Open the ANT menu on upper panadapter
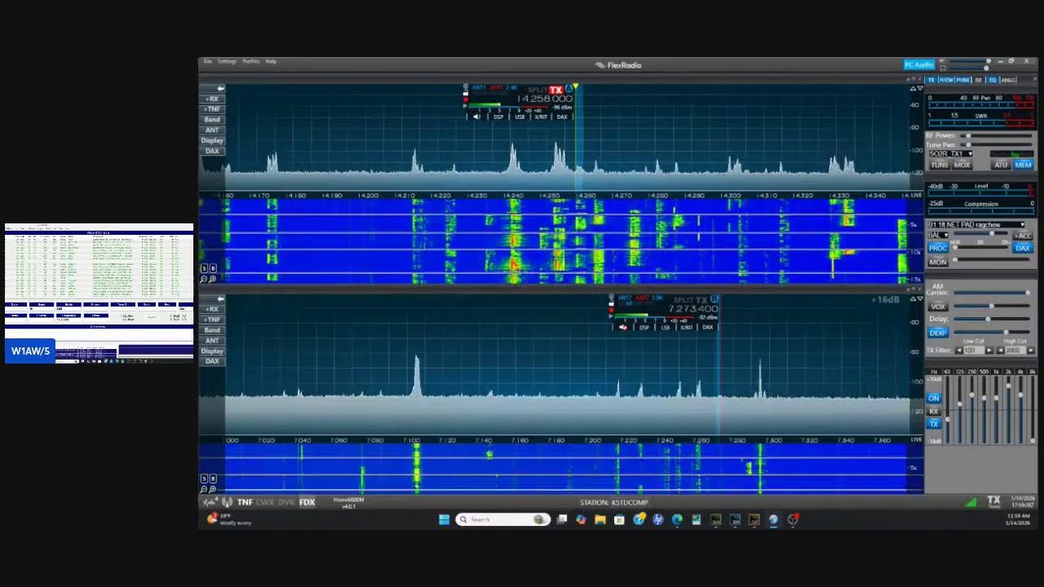The image size is (1044, 587). (x=212, y=130)
